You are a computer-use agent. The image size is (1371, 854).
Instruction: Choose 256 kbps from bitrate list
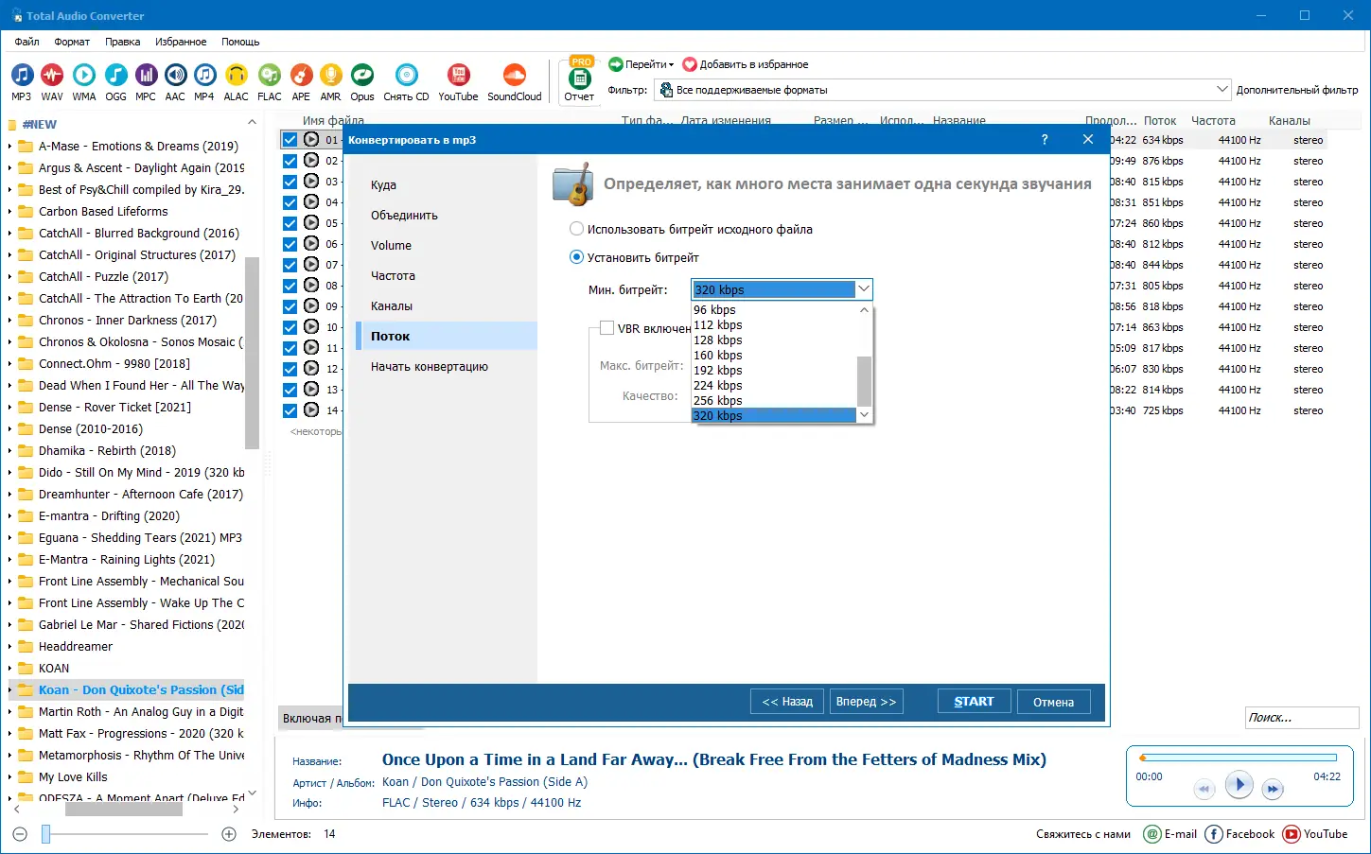point(774,401)
